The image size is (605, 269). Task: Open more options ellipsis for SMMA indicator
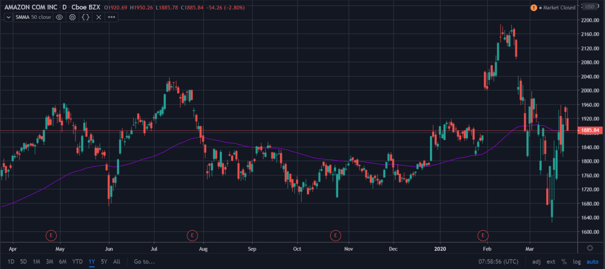(x=111, y=17)
